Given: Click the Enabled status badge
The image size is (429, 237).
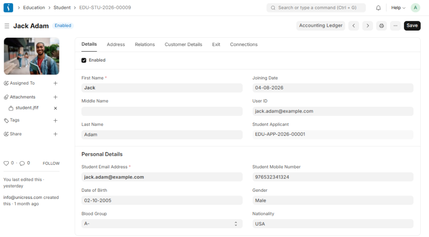Looking at the screenshot, I should [x=63, y=26].
